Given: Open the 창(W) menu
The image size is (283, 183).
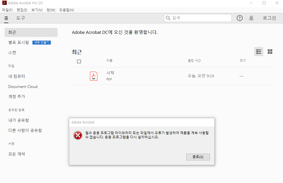Looking at the screenshot, I should (51, 10).
